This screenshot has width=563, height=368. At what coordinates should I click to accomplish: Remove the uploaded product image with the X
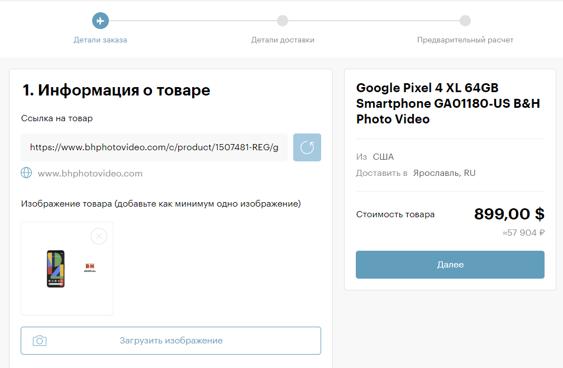tap(99, 236)
